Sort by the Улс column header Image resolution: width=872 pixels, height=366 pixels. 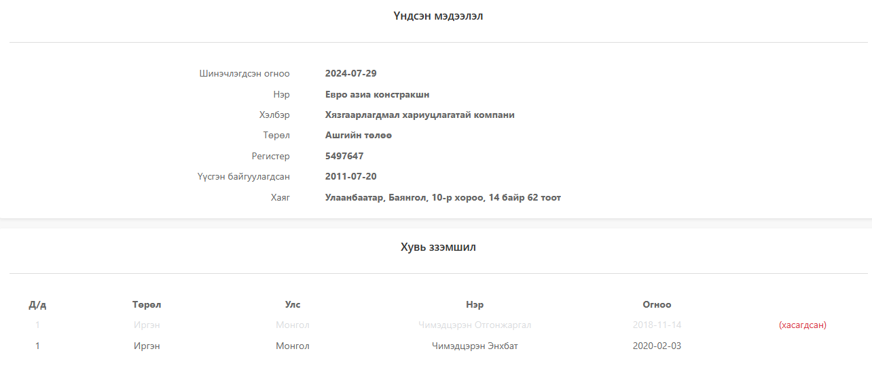pyautogui.click(x=292, y=305)
